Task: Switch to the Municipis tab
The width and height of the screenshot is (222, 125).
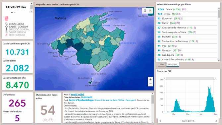Action: [173, 64]
